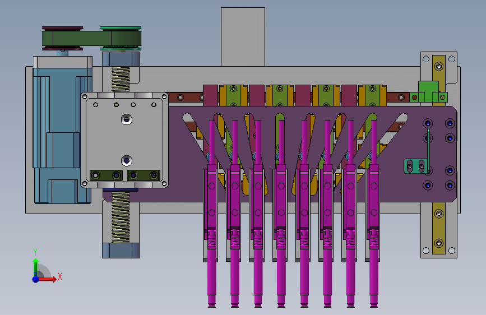Pick the left olive clamp block on the square plate
486x315 pixels.
tap(106, 175)
